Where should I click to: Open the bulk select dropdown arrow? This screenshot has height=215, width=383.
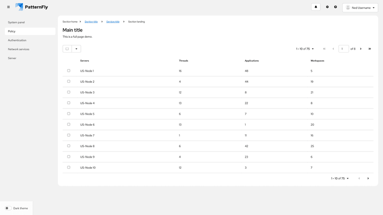(77, 49)
